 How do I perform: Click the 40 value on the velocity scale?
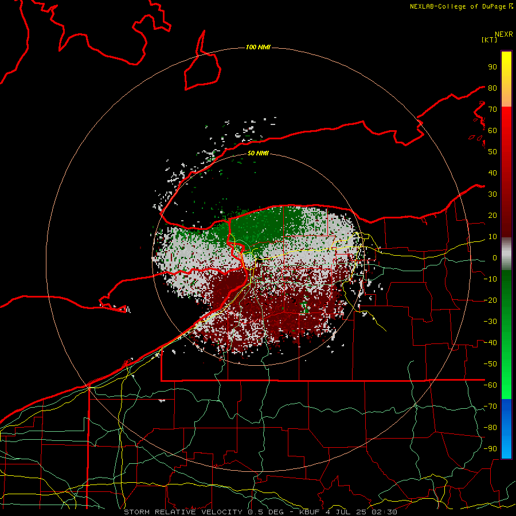coord(492,173)
